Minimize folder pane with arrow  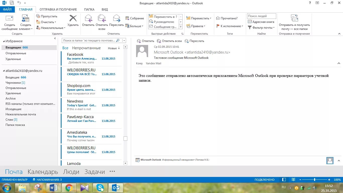pyautogui.click(x=55, y=38)
